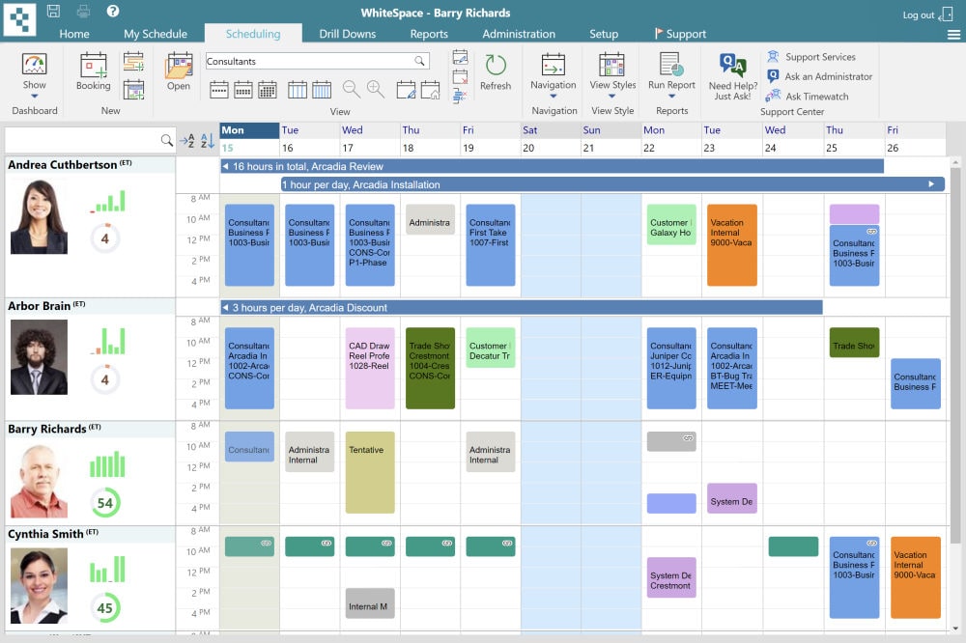Select the first blue column view icon

[298, 90]
